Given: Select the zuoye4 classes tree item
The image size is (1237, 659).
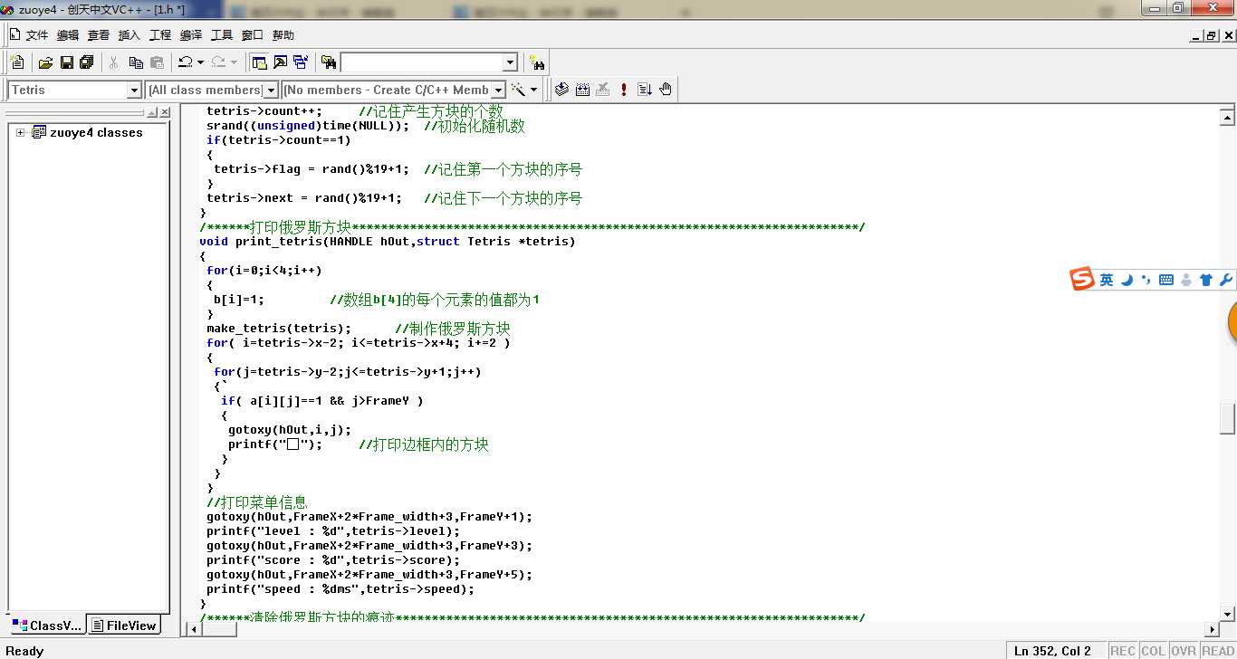Looking at the screenshot, I should [96, 132].
